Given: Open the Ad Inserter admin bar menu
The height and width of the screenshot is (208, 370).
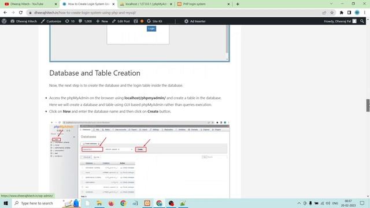Looking at the screenshot, I should [x=195, y=21].
